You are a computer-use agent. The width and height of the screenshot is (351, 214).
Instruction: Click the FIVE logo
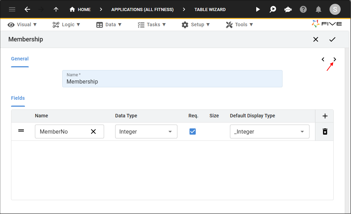[x=327, y=24]
